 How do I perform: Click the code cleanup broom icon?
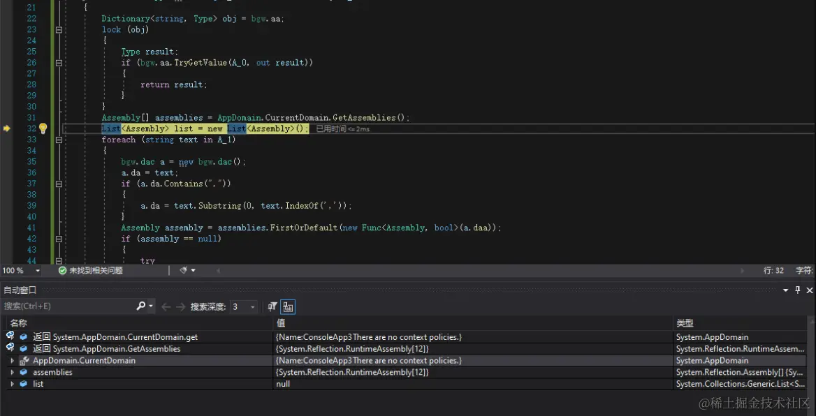pyautogui.click(x=183, y=270)
